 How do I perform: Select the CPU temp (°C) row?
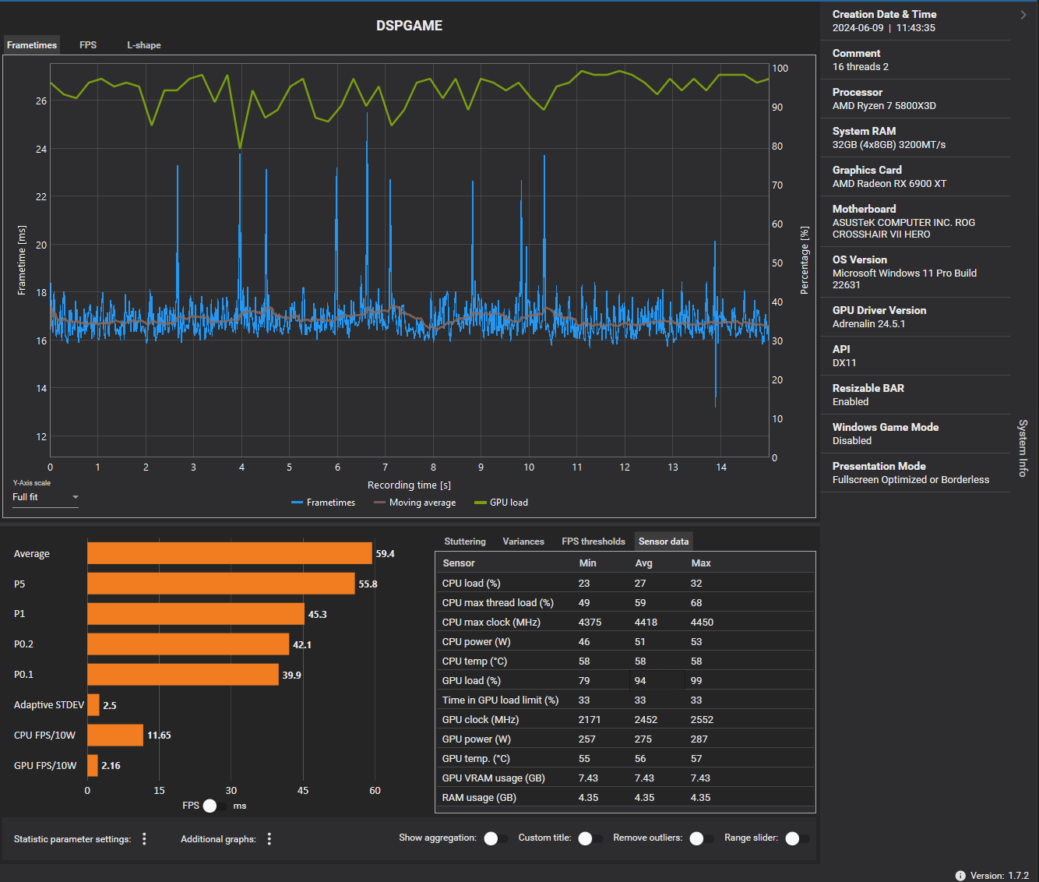pos(625,661)
